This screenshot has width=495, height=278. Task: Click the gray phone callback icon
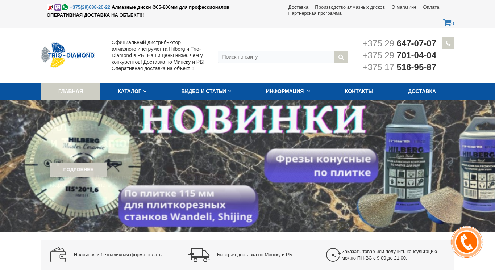448,43
